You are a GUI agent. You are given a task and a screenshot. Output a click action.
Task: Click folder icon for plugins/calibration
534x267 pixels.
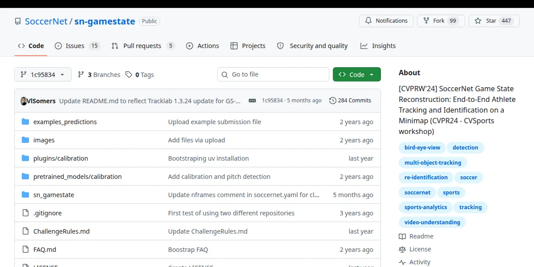25,158
